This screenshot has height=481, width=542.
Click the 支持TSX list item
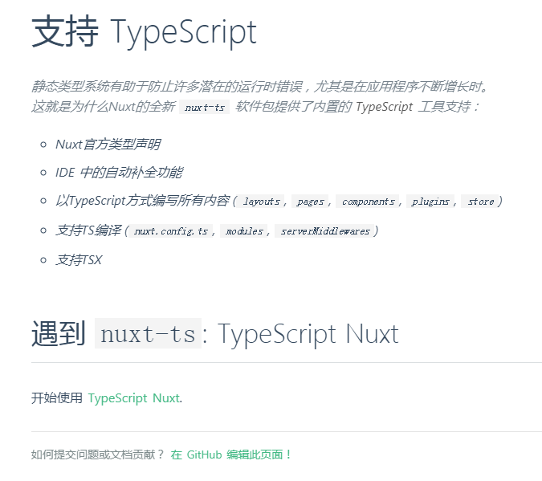point(79,259)
